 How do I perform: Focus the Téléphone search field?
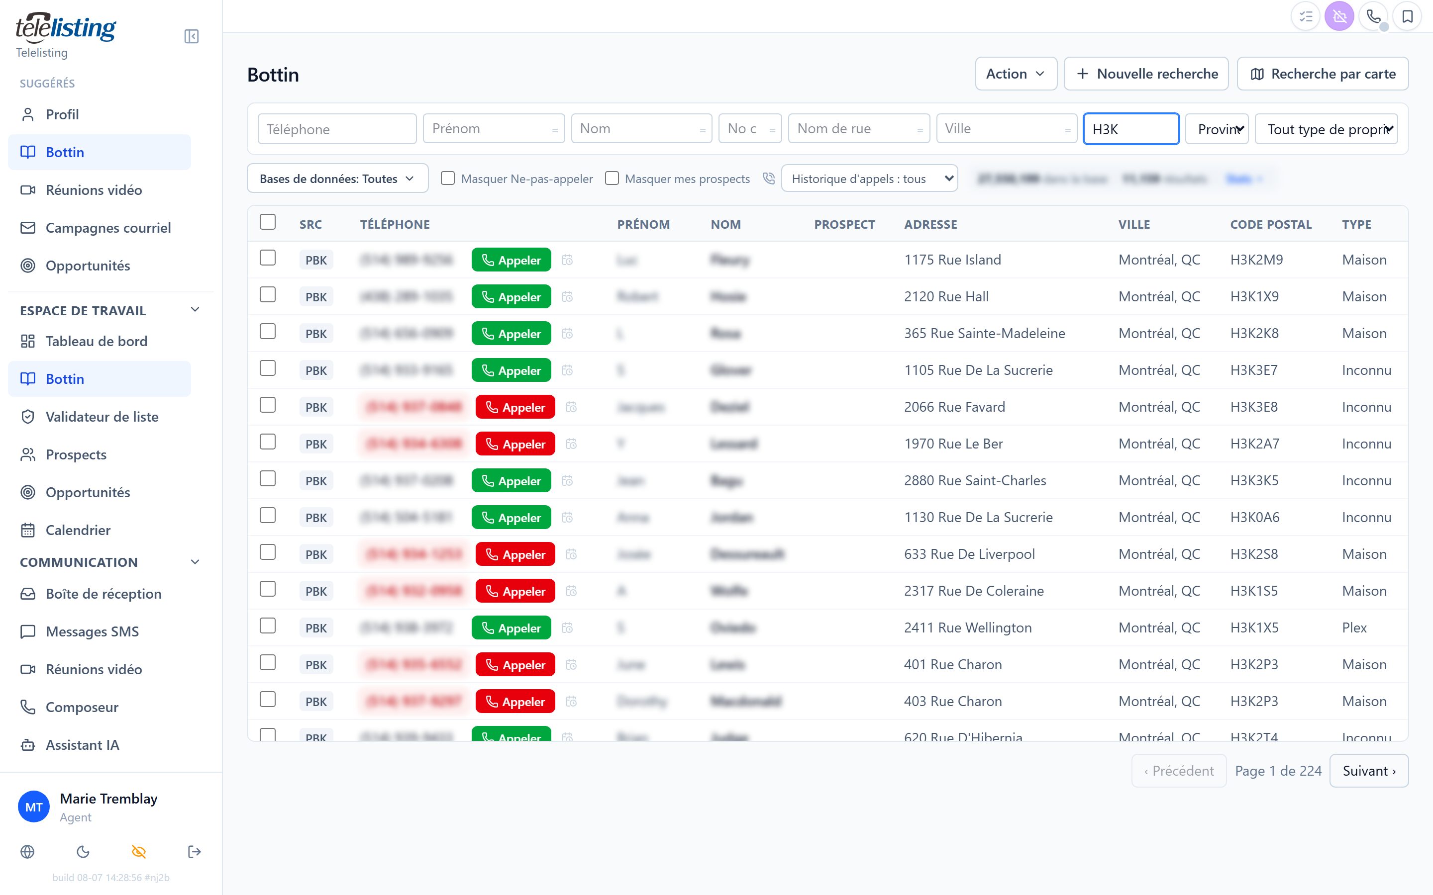point(337,129)
